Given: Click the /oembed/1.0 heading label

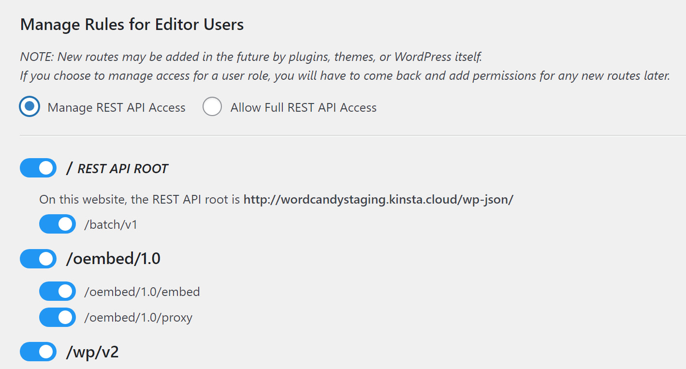Looking at the screenshot, I should click(x=108, y=259).
